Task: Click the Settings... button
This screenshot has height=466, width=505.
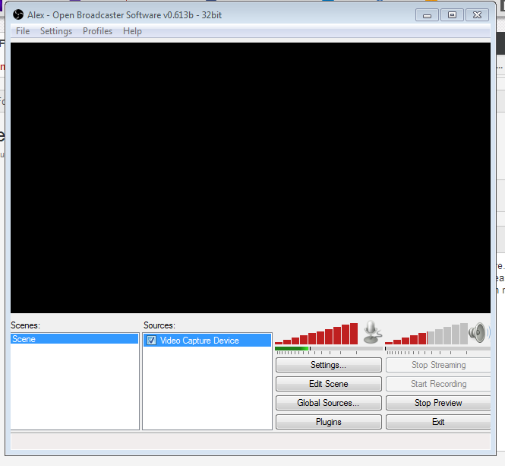Action: 329,365
